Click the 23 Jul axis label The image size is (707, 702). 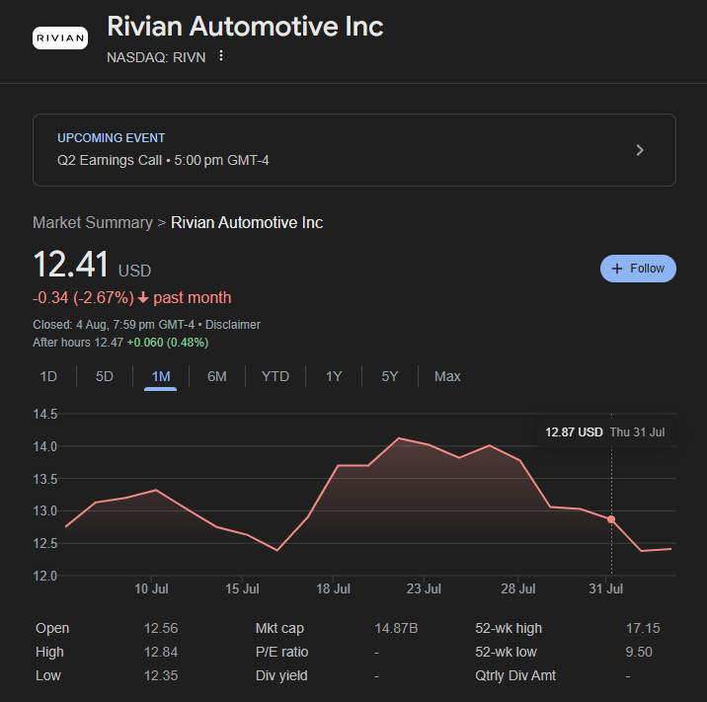coord(424,588)
